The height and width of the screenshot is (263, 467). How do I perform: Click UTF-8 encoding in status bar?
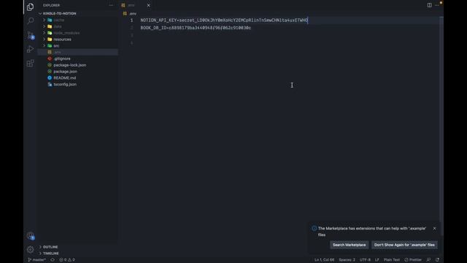click(365, 260)
